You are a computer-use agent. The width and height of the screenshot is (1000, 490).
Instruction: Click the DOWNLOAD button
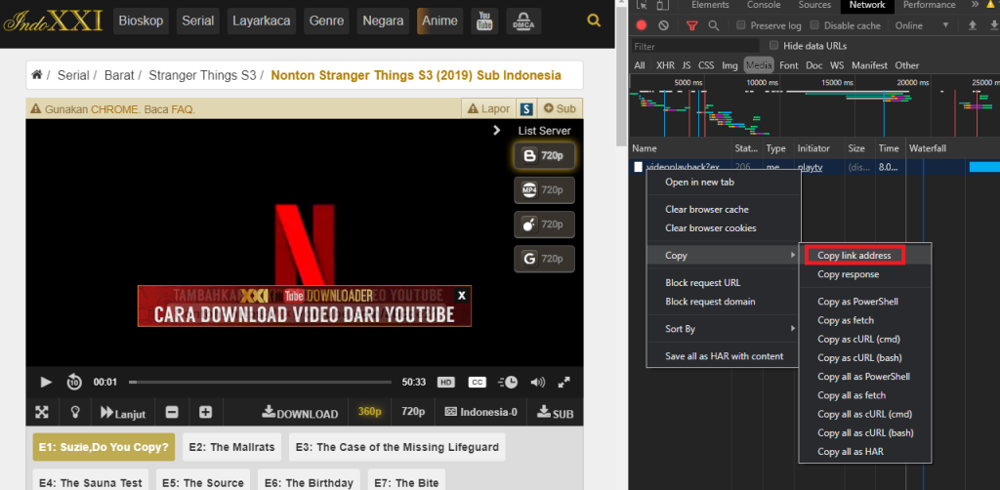coord(300,413)
